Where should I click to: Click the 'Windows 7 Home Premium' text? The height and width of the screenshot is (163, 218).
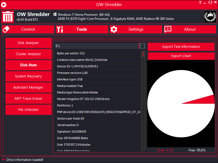[x=78, y=15]
